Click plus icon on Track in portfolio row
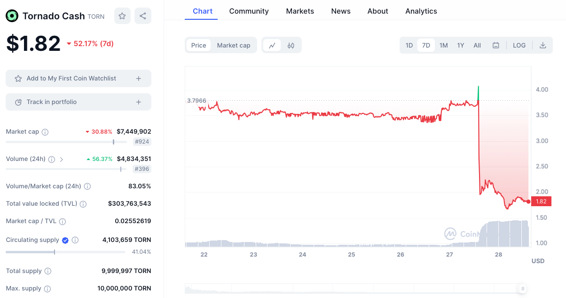Image resolution: width=566 pixels, height=298 pixels. (x=139, y=102)
